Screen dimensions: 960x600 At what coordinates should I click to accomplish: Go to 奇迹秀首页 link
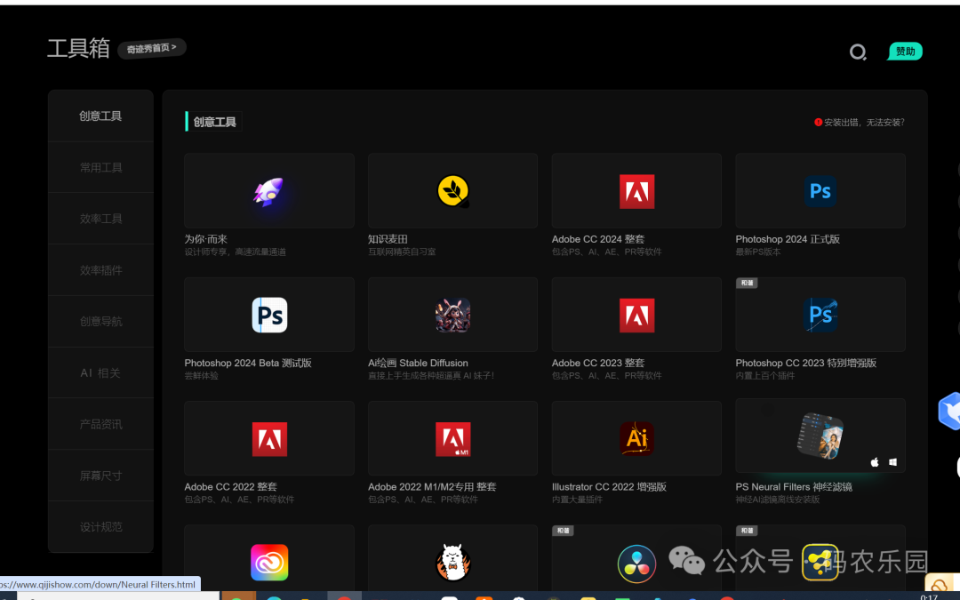pos(151,48)
